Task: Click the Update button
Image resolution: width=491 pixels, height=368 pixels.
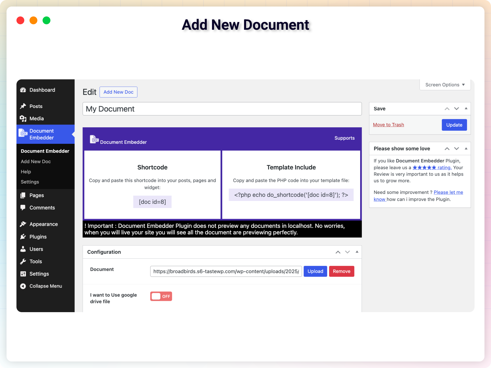Action: [454, 125]
